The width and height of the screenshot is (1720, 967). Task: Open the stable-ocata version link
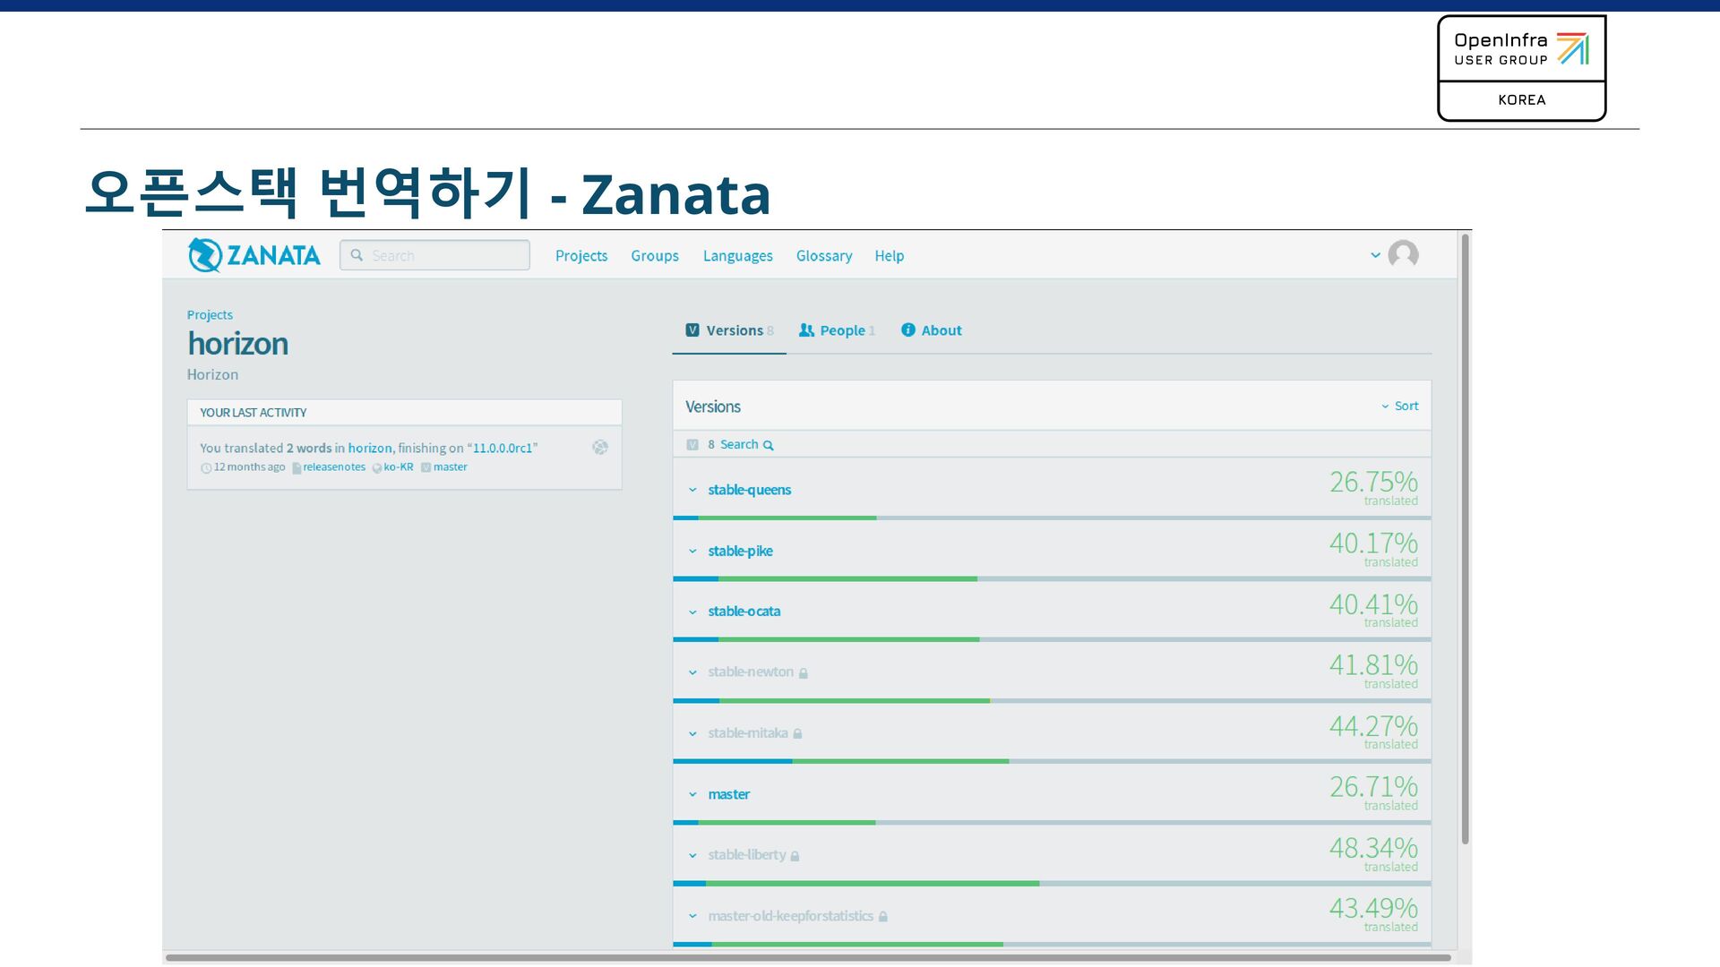(x=744, y=612)
